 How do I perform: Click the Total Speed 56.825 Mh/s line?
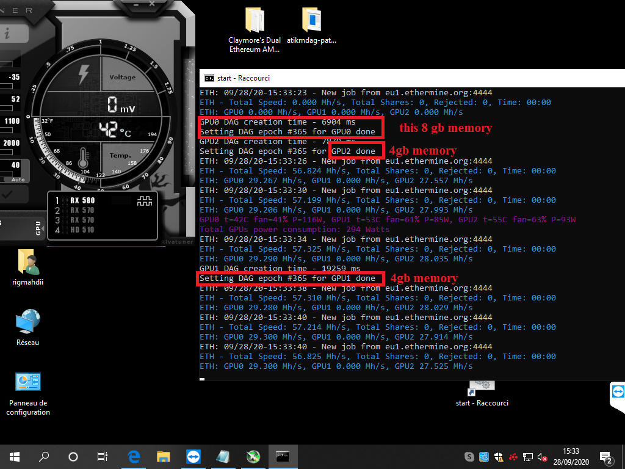378,357
